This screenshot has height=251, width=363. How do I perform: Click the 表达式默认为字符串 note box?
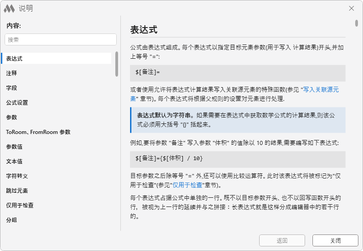(238, 120)
